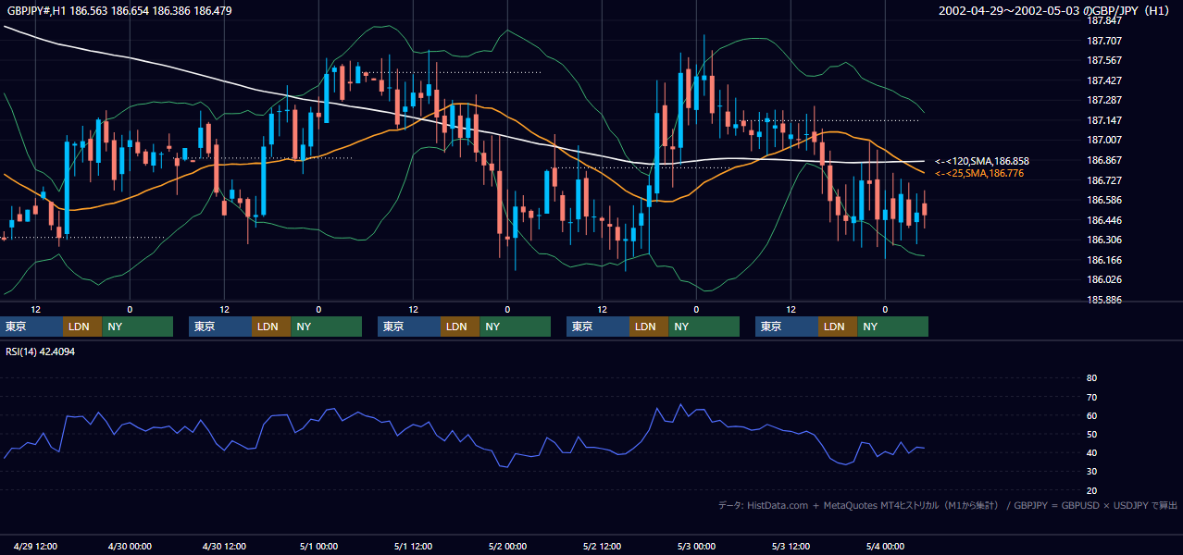Click the 5/3 12:00 time axis label
The width and height of the screenshot is (1183, 555).
point(791,546)
